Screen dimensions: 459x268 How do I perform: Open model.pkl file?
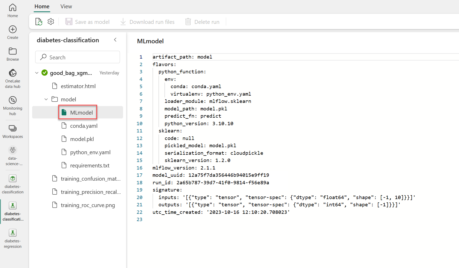82,139
